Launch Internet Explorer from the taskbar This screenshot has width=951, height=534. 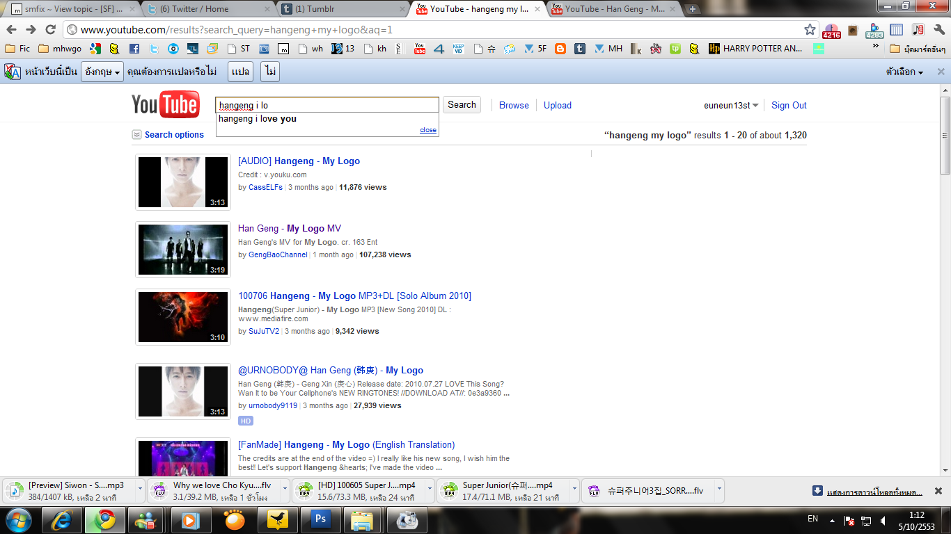coord(63,519)
